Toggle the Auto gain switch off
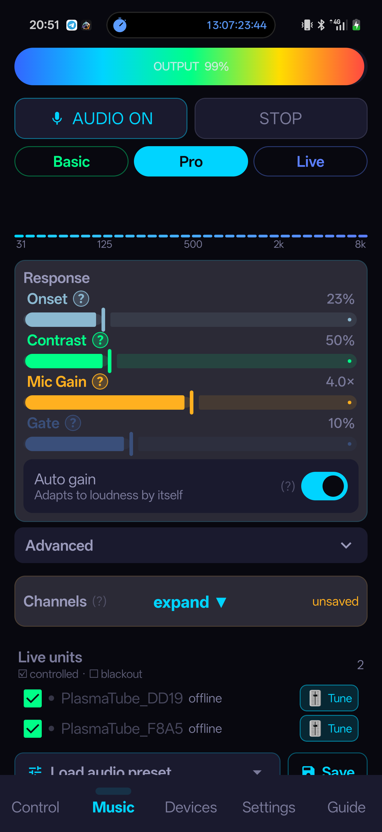The height and width of the screenshot is (832, 382). [324, 486]
